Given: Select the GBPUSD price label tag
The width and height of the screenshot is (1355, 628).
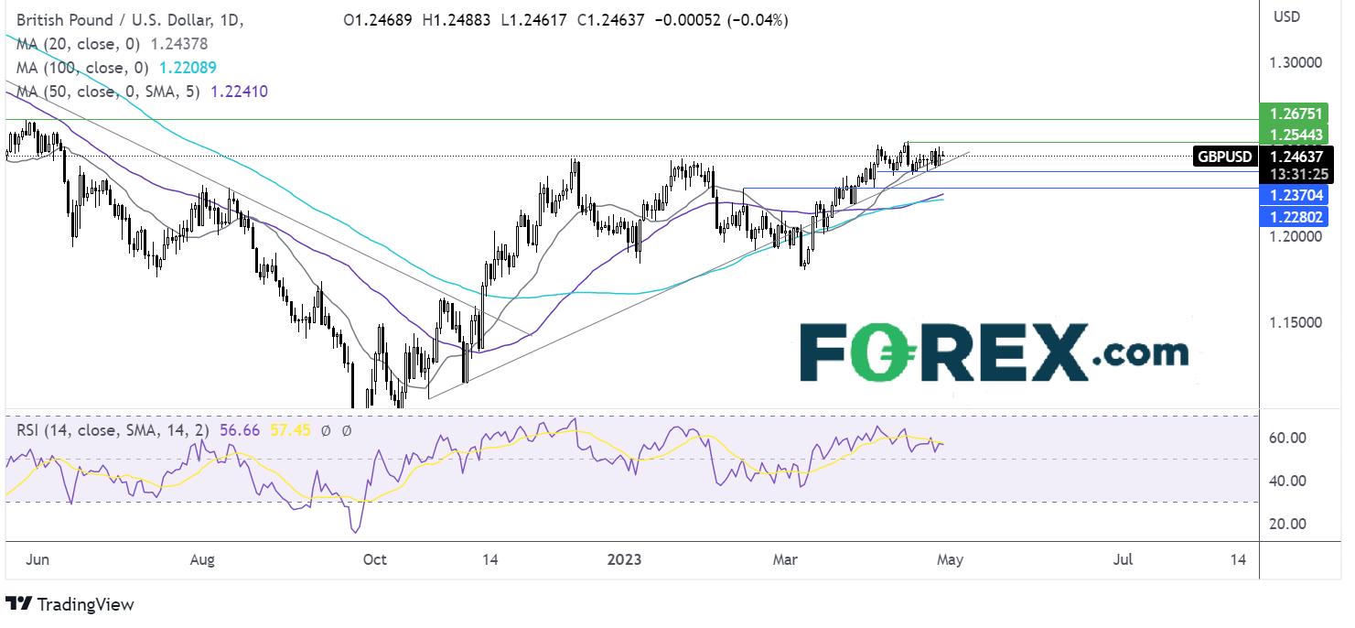Looking at the screenshot, I should (1225, 157).
